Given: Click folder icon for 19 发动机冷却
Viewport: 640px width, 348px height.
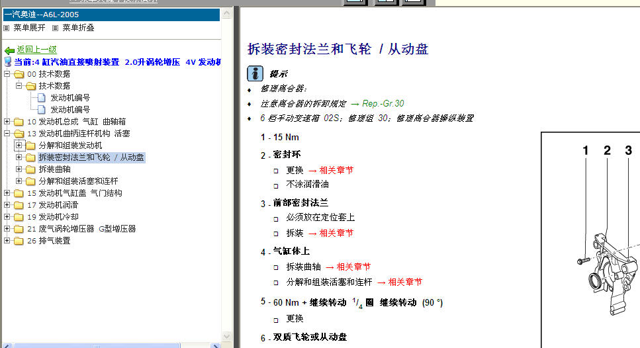Looking at the screenshot, I should coord(19,217).
